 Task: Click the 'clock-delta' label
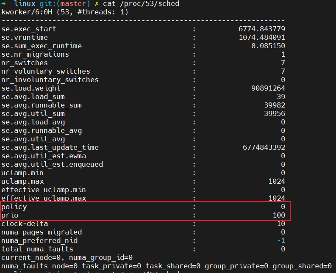tap(25, 224)
